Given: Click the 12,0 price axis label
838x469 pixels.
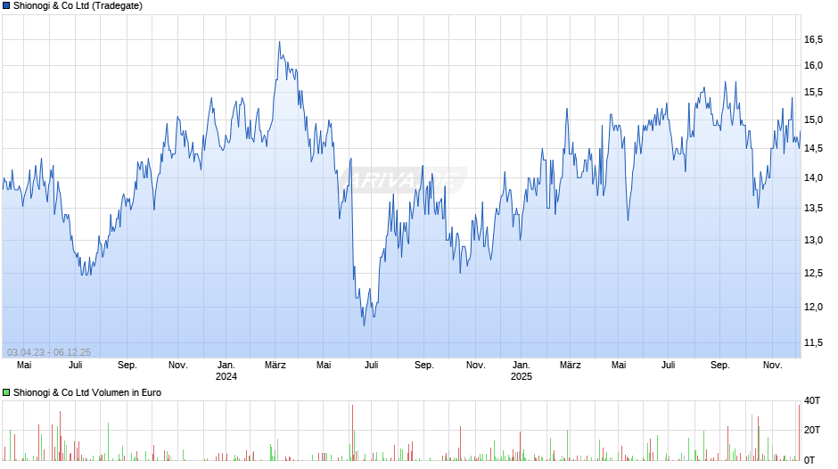Looking at the screenshot, I should tap(813, 307).
